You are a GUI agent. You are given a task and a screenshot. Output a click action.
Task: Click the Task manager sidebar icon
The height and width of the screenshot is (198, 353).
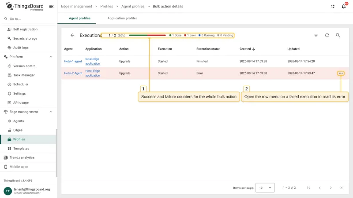[x=9, y=75]
